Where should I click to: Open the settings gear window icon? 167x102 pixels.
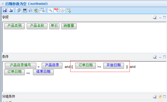coord(42,10)
